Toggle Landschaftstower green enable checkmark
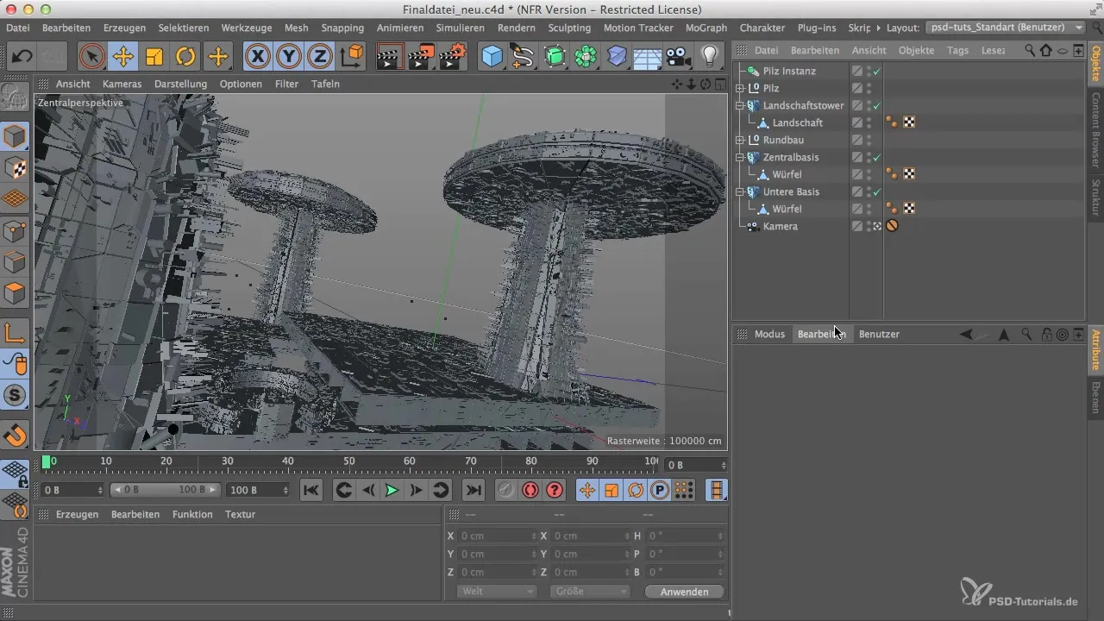This screenshot has height=621, width=1104. [x=877, y=105]
